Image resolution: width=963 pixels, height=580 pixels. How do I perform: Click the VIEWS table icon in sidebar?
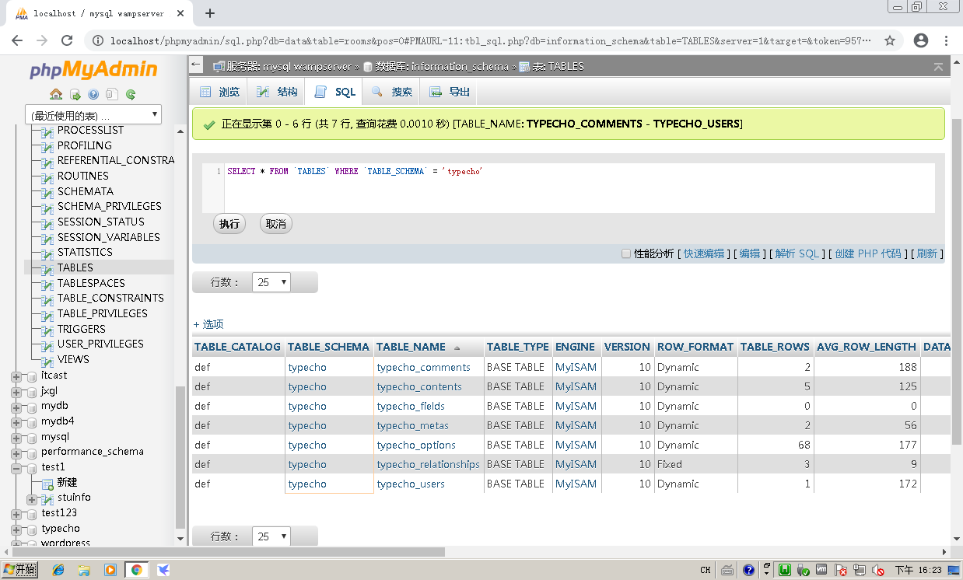click(47, 360)
